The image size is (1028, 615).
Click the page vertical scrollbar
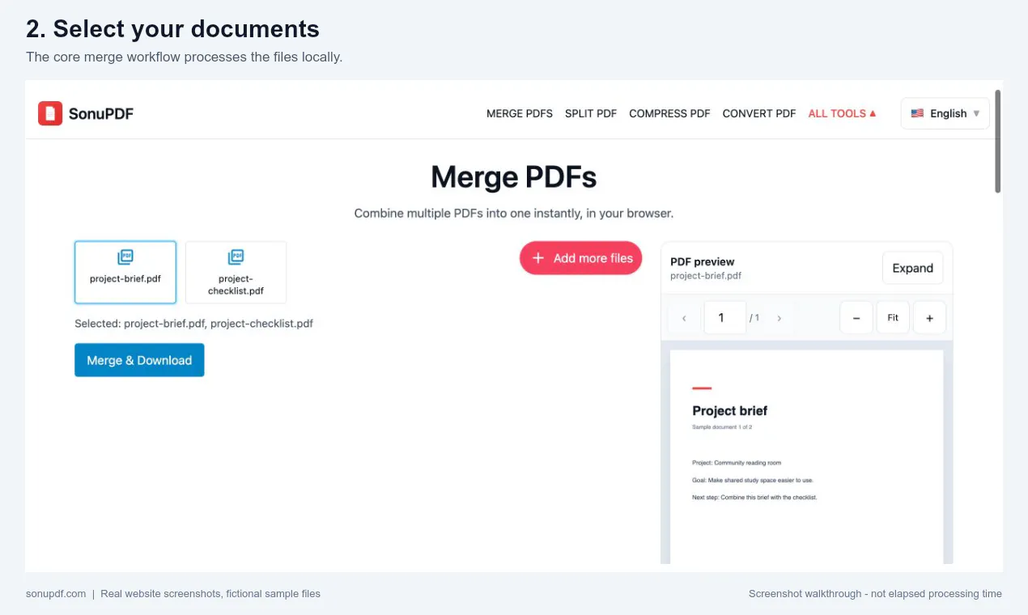998,142
